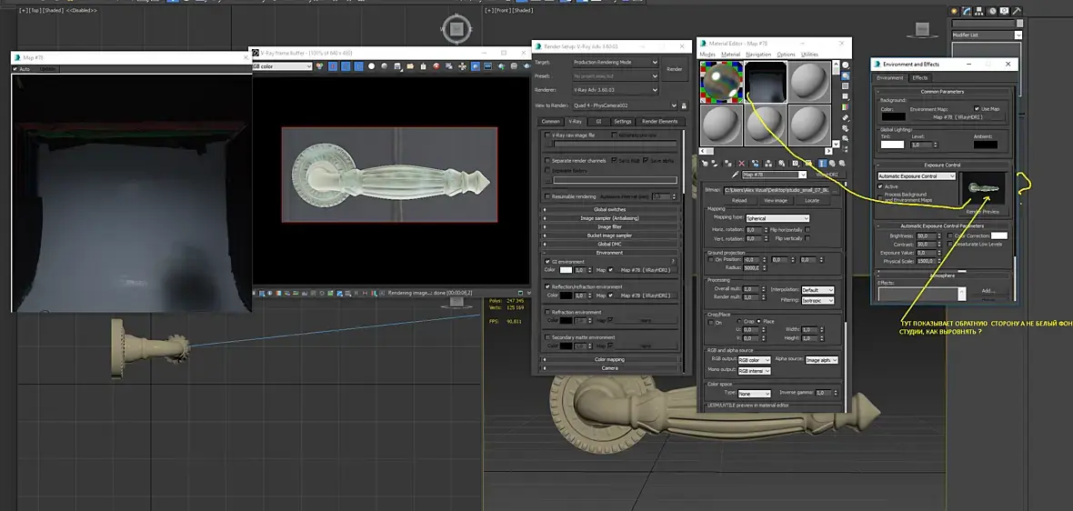Open the Settings tab in Render Setup
This screenshot has width=1073, height=511.
point(622,121)
